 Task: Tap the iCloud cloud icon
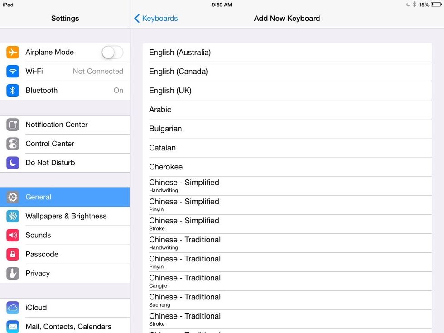13,308
